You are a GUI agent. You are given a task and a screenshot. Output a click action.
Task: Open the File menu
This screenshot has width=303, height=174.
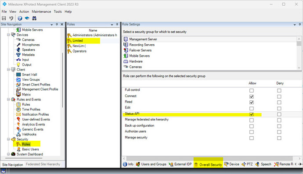pyautogui.click(x=4, y=11)
